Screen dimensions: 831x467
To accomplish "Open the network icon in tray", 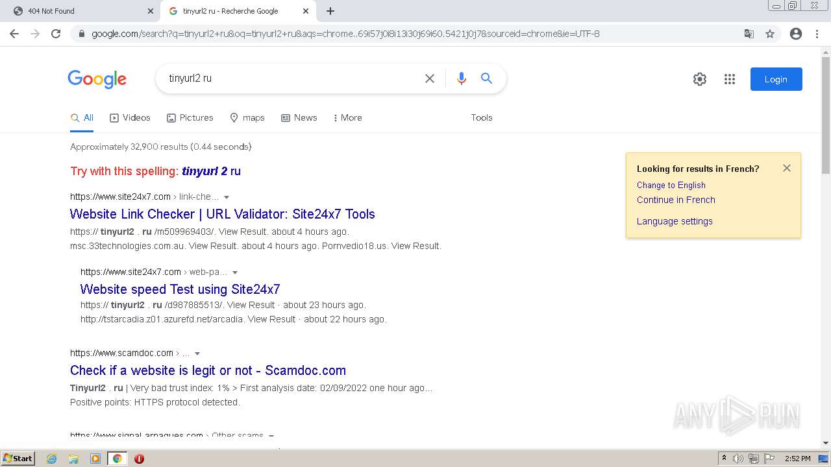I will 754,459.
